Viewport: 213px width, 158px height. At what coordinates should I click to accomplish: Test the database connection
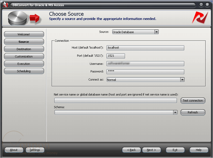pyautogui.click(x=193, y=101)
